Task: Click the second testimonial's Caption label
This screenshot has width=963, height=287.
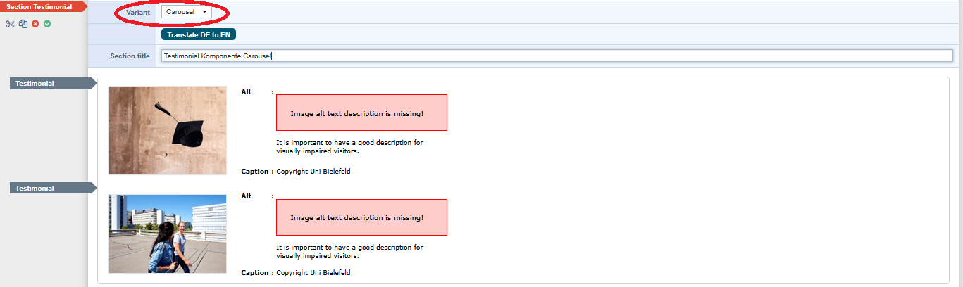Action: [x=254, y=273]
